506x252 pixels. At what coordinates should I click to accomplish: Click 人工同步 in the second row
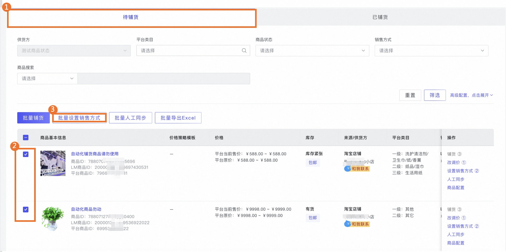click(456, 234)
